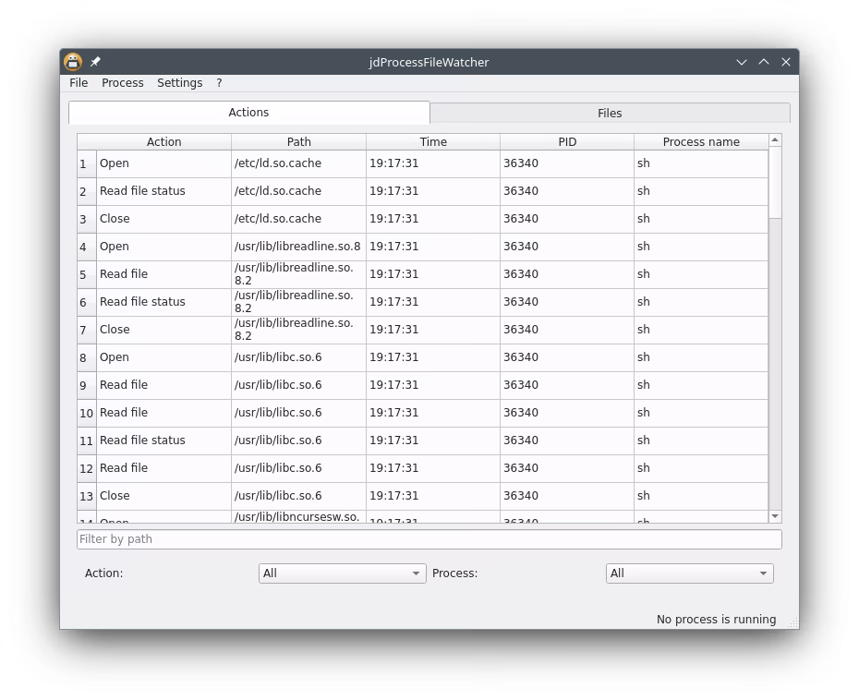Sort by the Process name column header

(x=701, y=142)
